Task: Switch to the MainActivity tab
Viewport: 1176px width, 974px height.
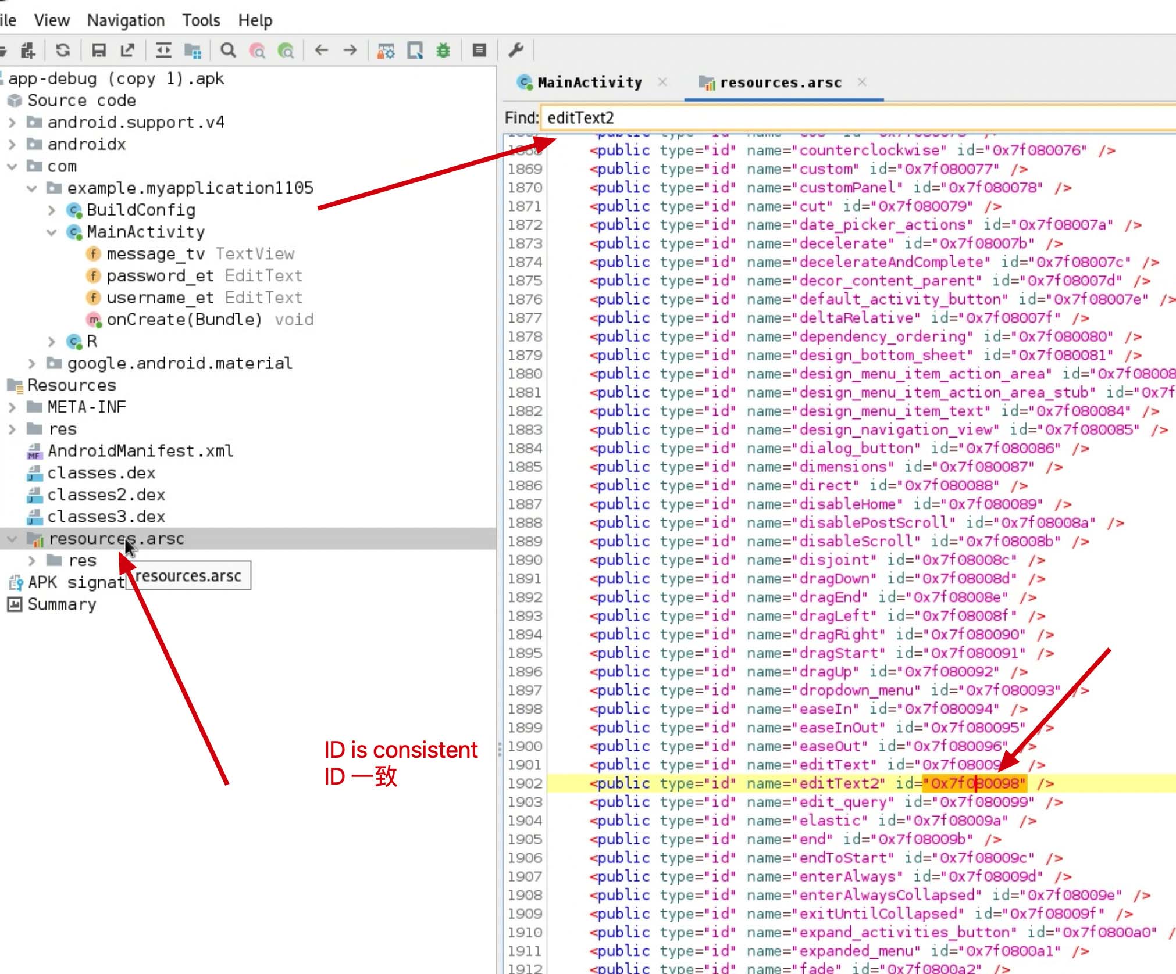Action: point(590,83)
